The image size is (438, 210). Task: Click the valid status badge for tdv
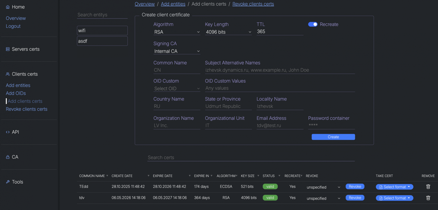270,198
